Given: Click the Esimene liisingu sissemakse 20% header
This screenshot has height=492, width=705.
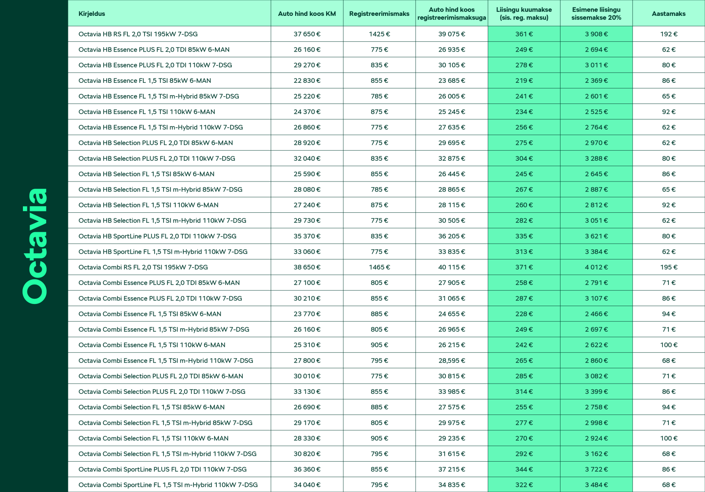Looking at the screenshot, I should (596, 14).
